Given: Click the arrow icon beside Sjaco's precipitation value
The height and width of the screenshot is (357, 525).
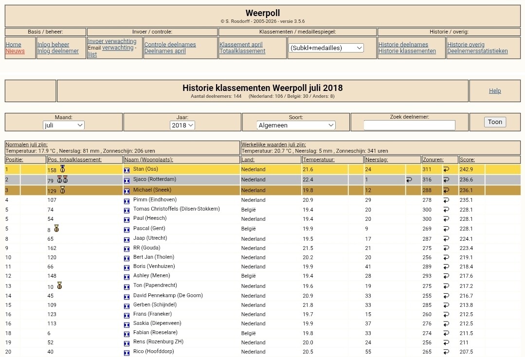Looking at the screenshot, I should 409,179.
